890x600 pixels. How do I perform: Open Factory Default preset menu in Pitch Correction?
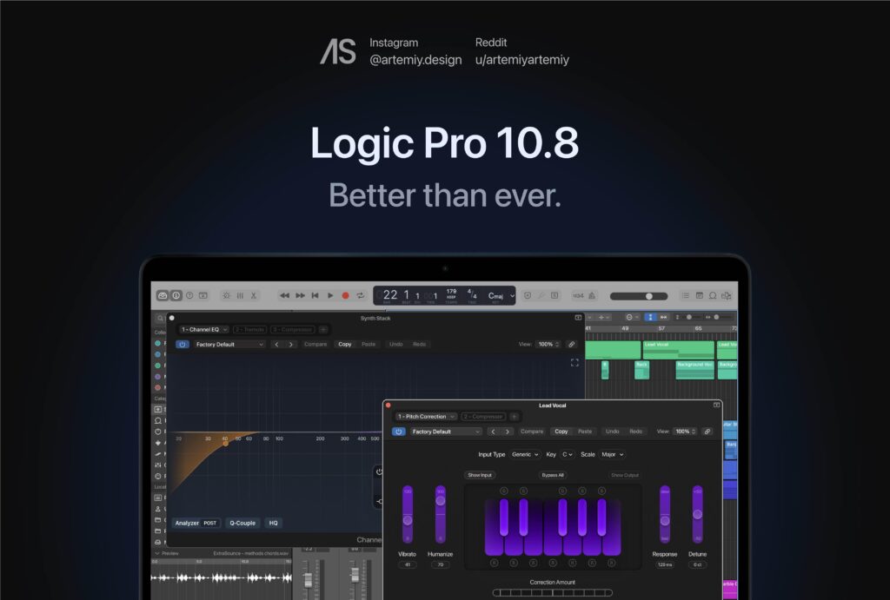click(446, 432)
